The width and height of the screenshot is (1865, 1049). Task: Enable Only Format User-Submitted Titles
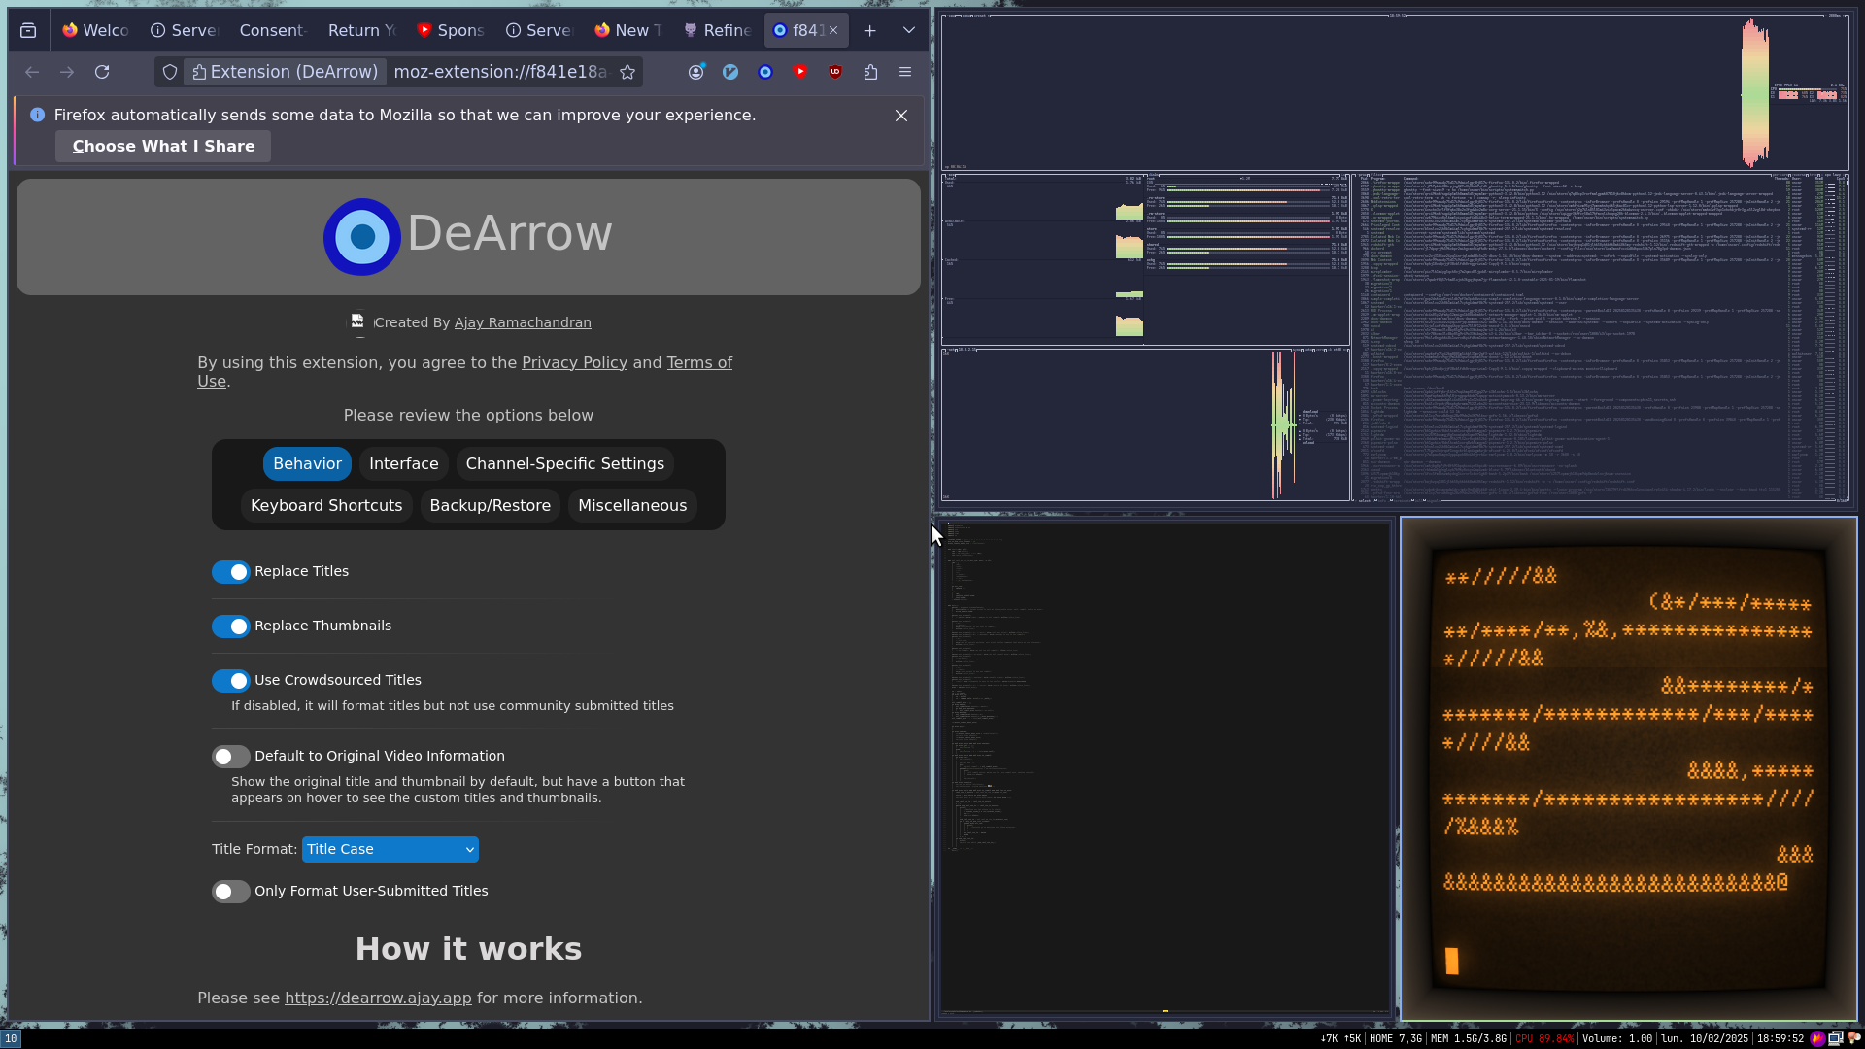click(231, 892)
